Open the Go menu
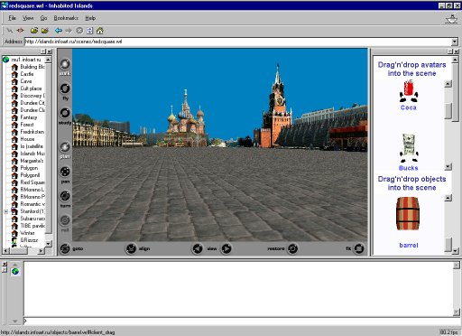The width and height of the screenshot is (462, 336). point(43,18)
